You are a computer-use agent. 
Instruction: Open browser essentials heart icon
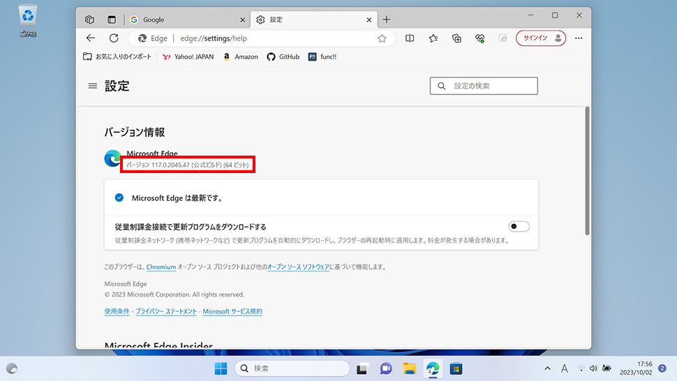(x=479, y=38)
